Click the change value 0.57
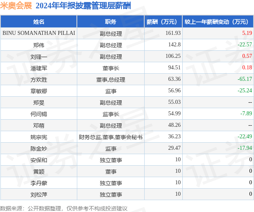Screen dimensions: 254x212 pyautogui.click(x=247, y=56)
